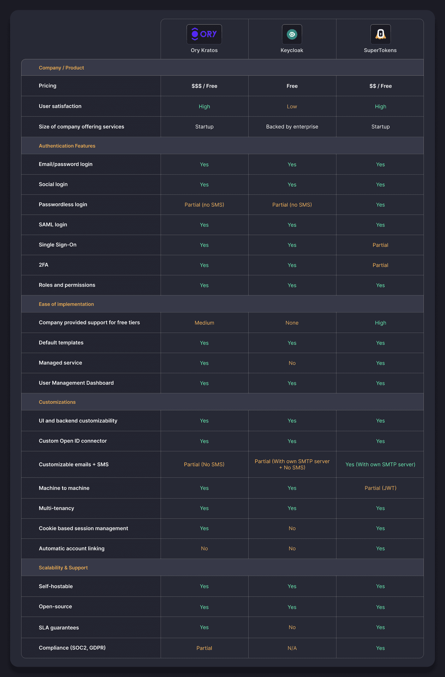Click Ory Kratos 'Partial' compliance cell
Image resolution: width=445 pixels, height=677 pixels.
pos(204,648)
